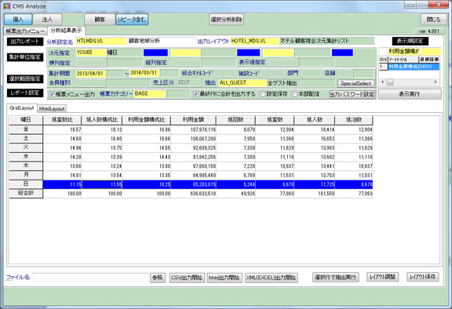Viewport: 452px width, 309px height.
Task: Click the 売上区分 field SELF
Action: tap(188, 82)
